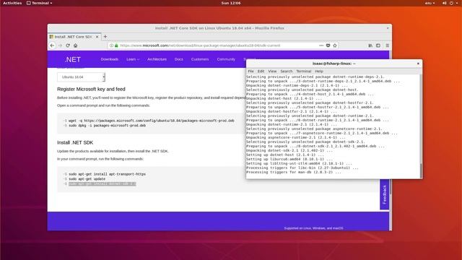Click the wget packages-microsoft-prod.deb command line
The height and width of the screenshot is (260, 462).
coord(151,121)
